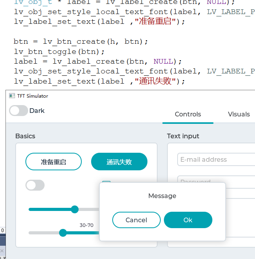Click the TFT Simulator window icon
255x259 pixels.
(x=12, y=96)
